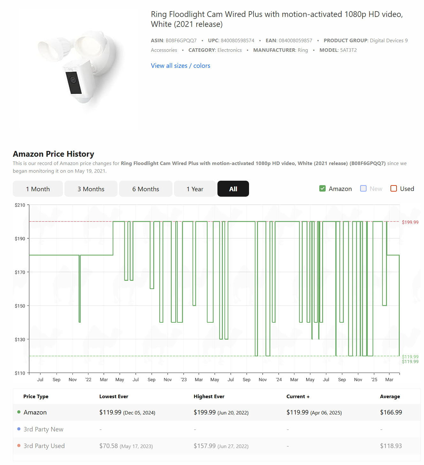The width and height of the screenshot is (424, 465).
Task: Click the red $199.99 highest price label
Action: 410,222
